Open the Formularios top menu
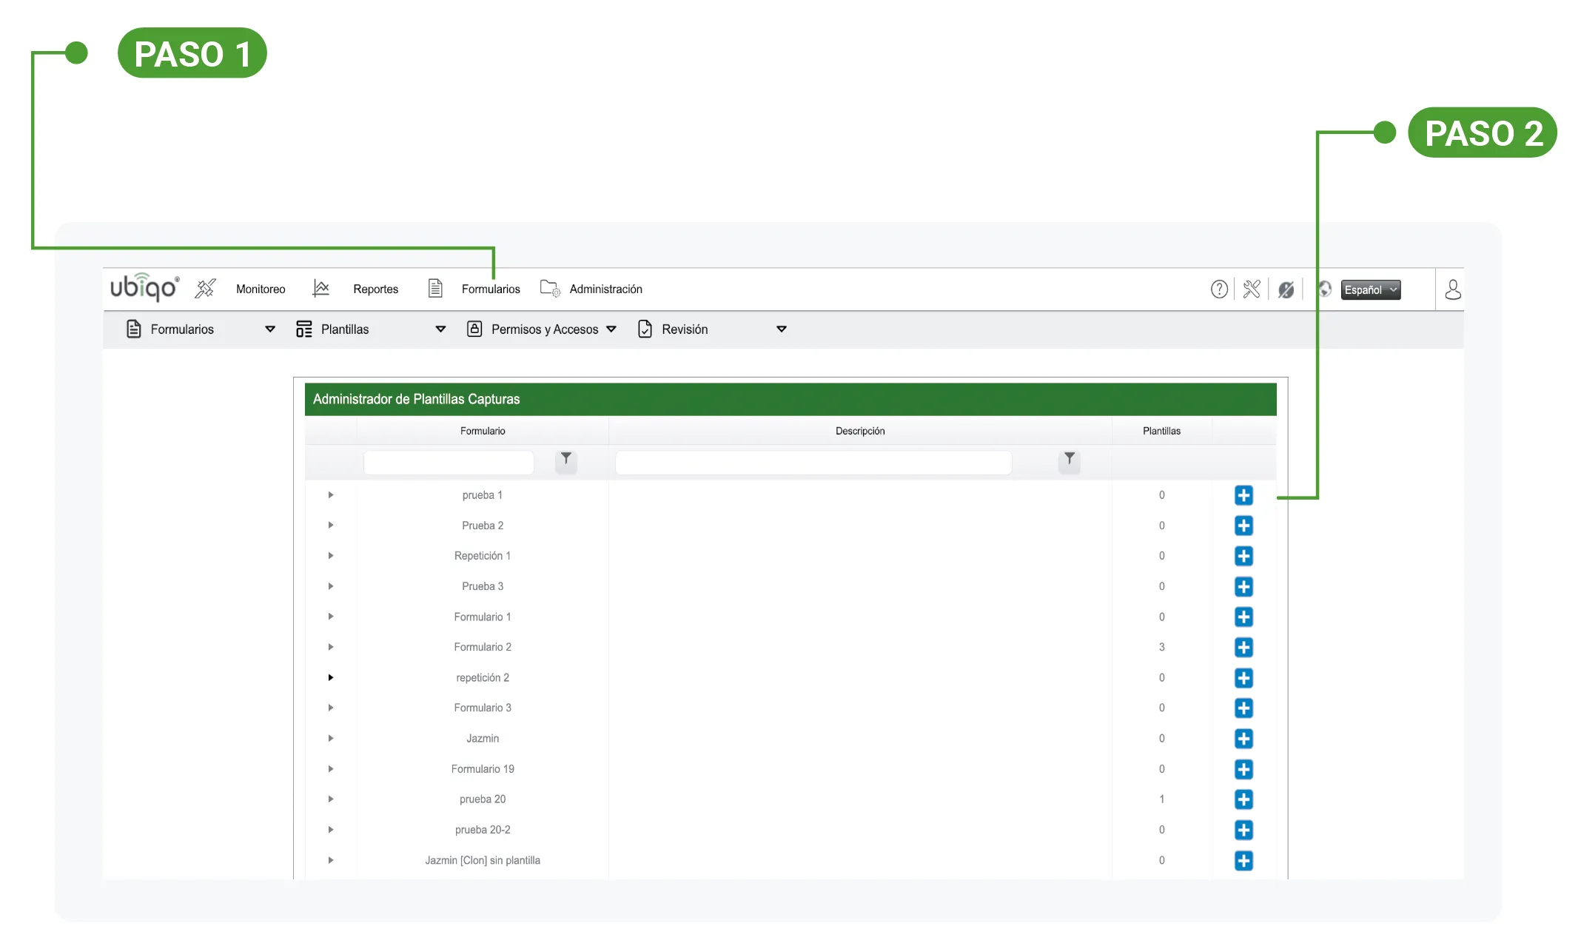The image size is (1581, 946). [491, 289]
